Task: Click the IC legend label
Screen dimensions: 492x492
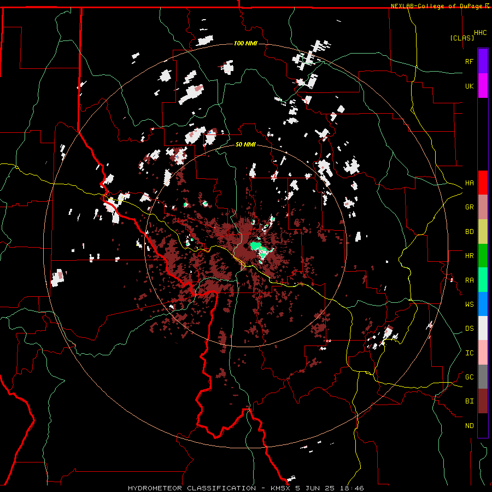Action: click(469, 353)
